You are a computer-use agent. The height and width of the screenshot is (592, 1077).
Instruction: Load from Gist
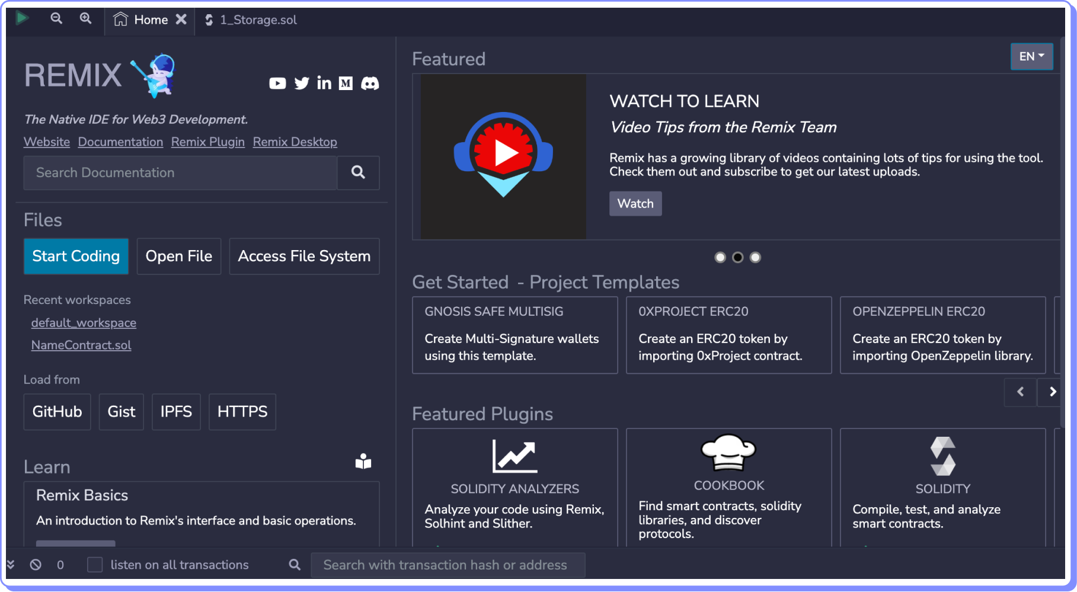tap(122, 412)
